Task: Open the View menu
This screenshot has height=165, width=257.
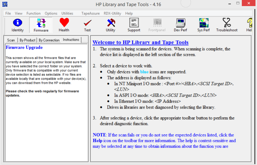Action: [x=19, y=13]
